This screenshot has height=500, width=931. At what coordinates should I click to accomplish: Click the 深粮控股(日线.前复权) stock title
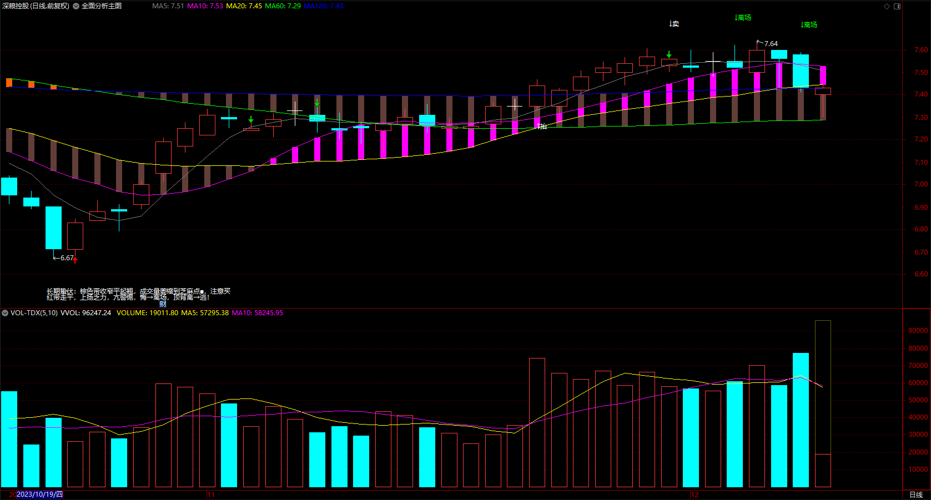click(x=36, y=6)
